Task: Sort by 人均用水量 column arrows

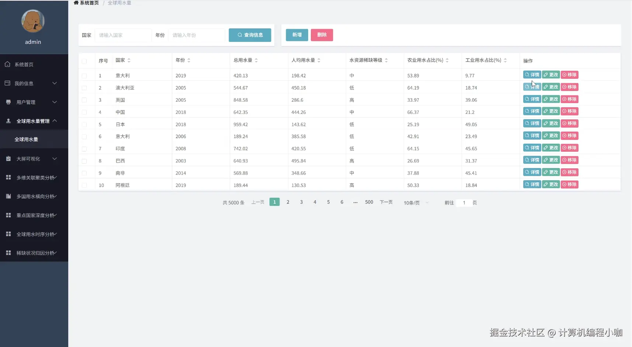Action: tap(319, 60)
